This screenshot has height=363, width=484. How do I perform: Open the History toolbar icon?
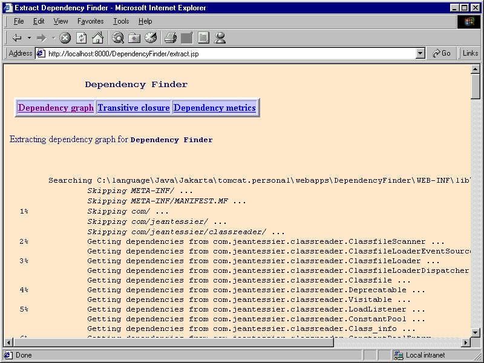[151, 38]
